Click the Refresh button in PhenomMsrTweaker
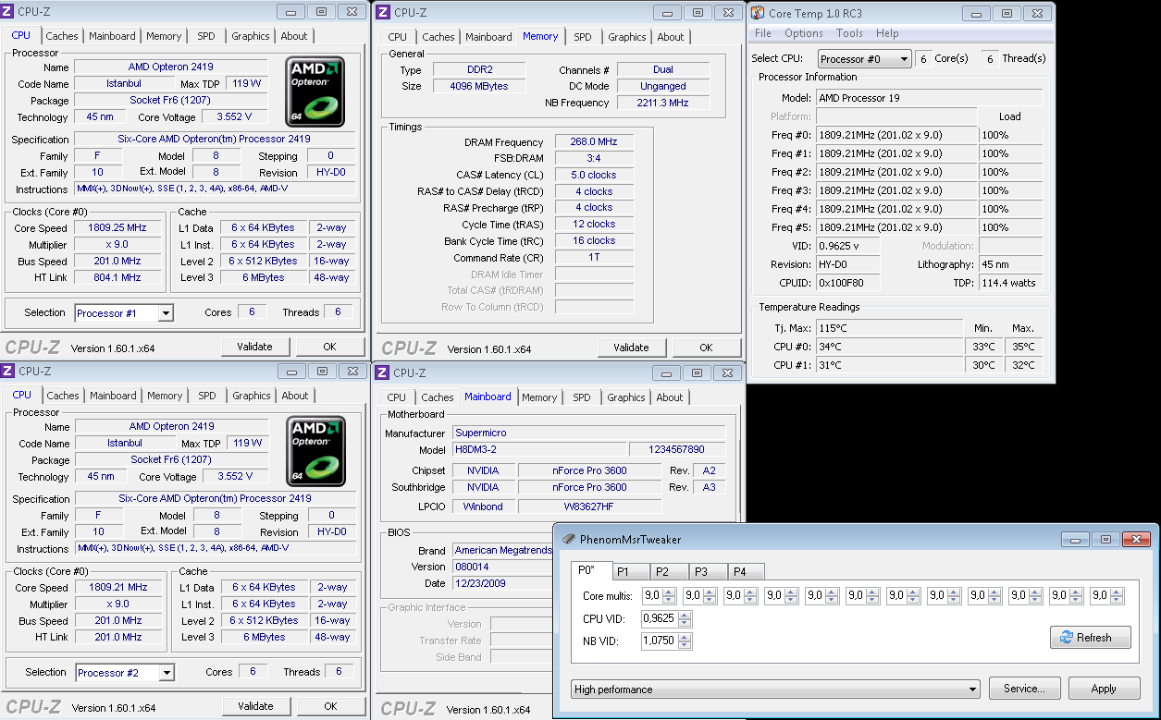Screen dimensions: 1161x720 click(x=1091, y=638)
